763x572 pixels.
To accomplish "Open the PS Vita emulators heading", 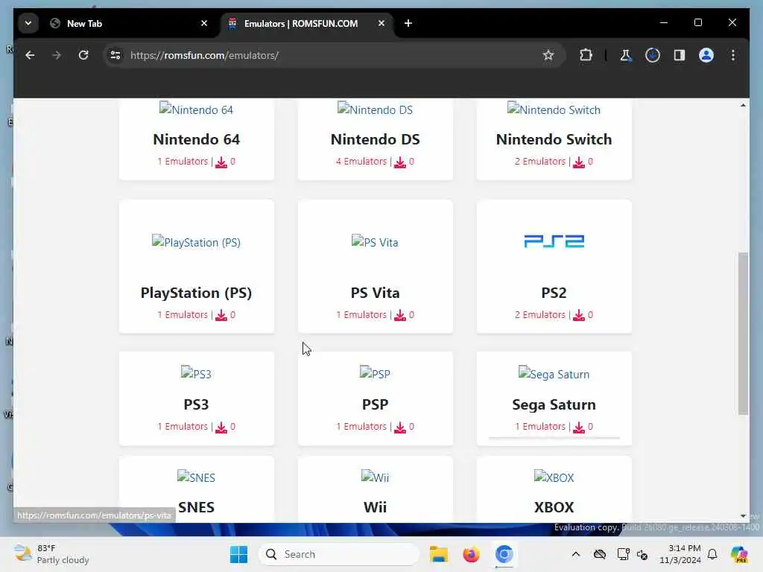I will pos(376,293).
